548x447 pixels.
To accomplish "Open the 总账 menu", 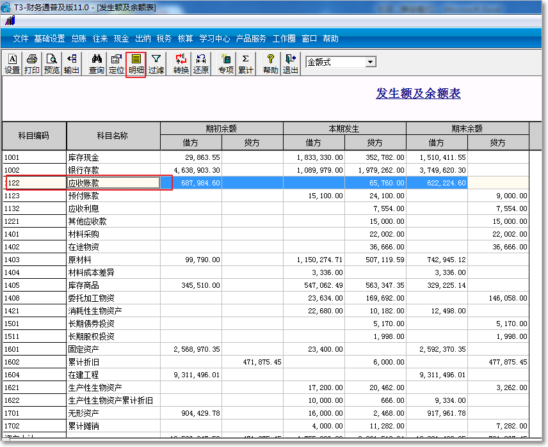I will [77, 38].
